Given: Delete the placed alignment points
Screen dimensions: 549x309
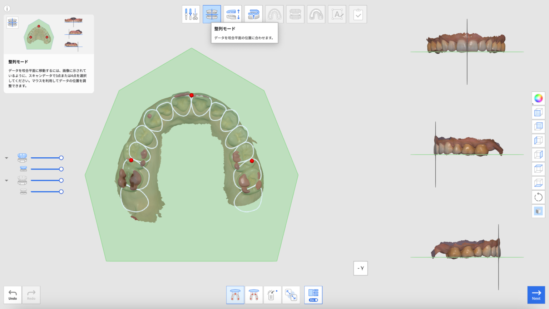Looking at the screenshot, I should (272, 295).
